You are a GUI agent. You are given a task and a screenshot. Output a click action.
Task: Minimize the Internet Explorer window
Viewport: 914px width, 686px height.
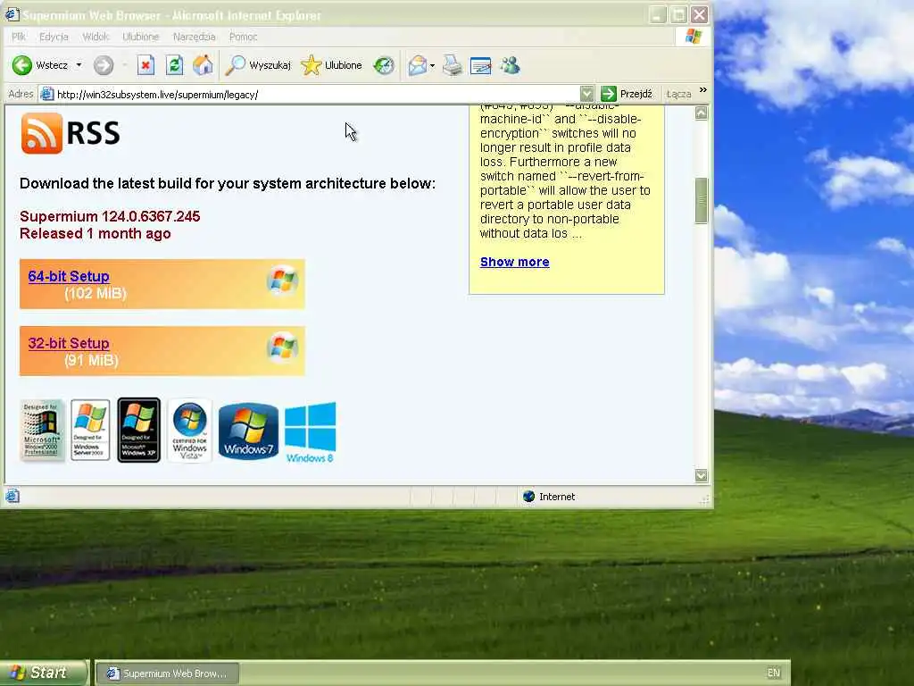coord(658,14)
